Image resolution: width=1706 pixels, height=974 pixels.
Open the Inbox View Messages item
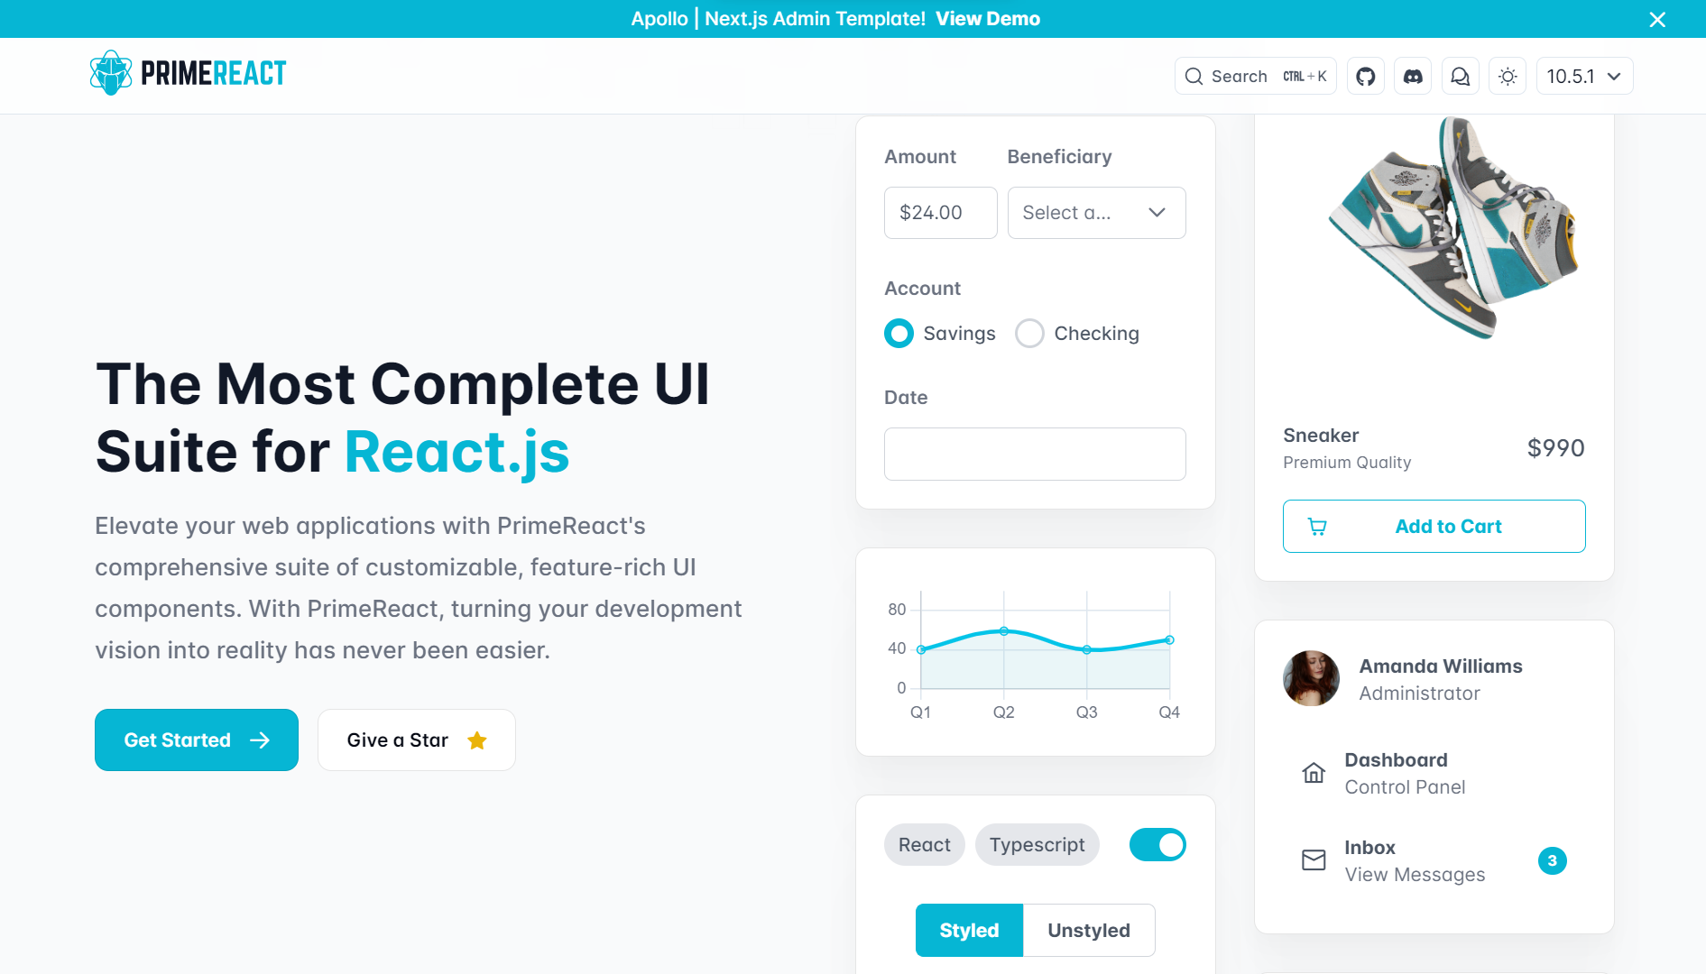(1434, 860)
